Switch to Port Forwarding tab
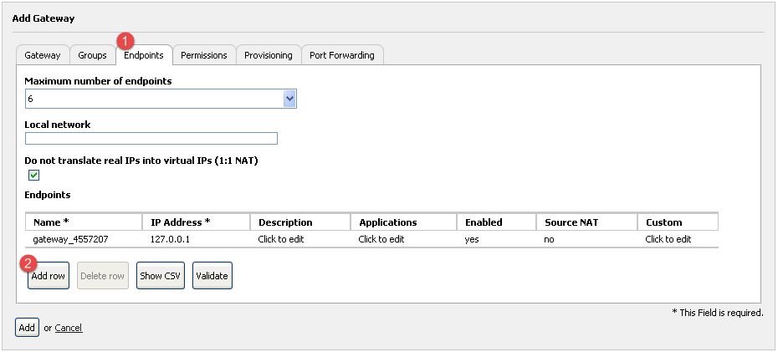Image resolution: width=778 pixels, height=352 pixels. 342,55
